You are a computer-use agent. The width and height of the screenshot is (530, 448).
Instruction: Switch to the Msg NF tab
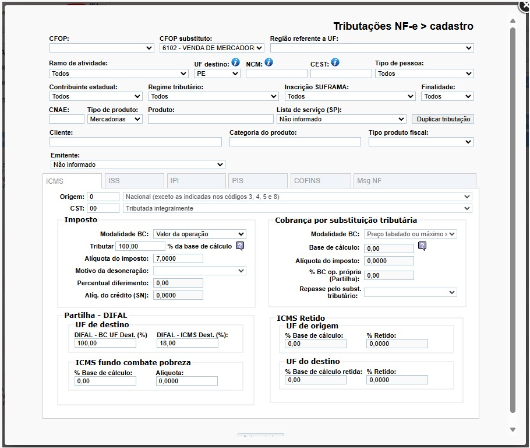(415, 180)
